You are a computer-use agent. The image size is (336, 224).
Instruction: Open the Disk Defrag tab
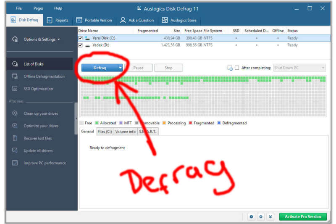click(x=25, y=20)
